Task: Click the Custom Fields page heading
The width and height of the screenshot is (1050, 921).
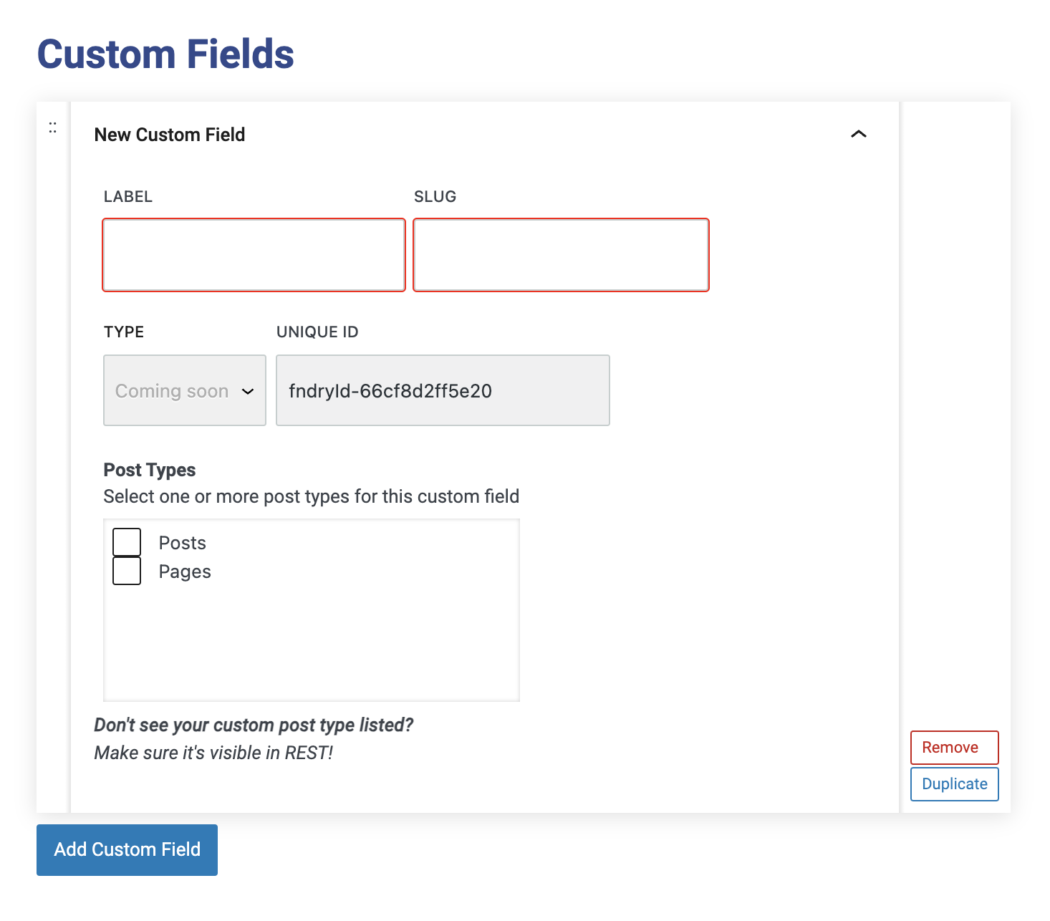Action: (x=165, y=54)
